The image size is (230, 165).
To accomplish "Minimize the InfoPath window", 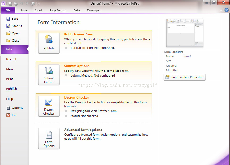I will click(207, 3).
